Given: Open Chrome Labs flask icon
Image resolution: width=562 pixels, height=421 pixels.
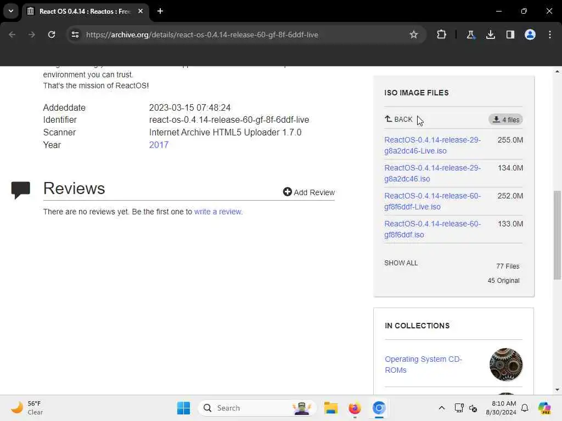Looking at the screenshot, I should coord(470,35).
